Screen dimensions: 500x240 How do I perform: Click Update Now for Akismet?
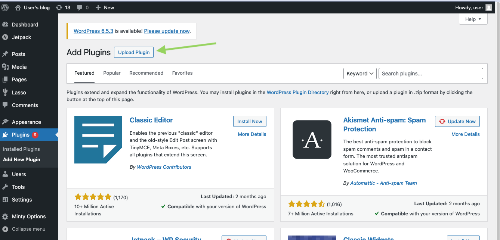point(457,121)
